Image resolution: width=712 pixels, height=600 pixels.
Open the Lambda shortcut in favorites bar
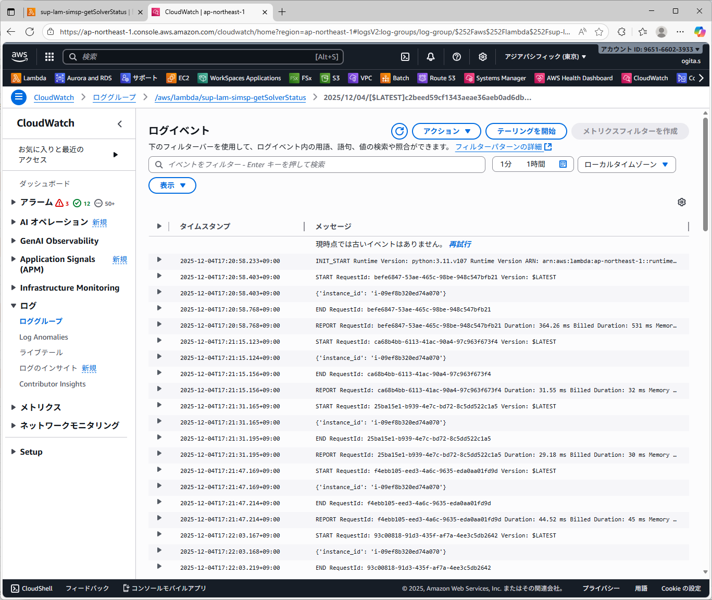[29, 78]
